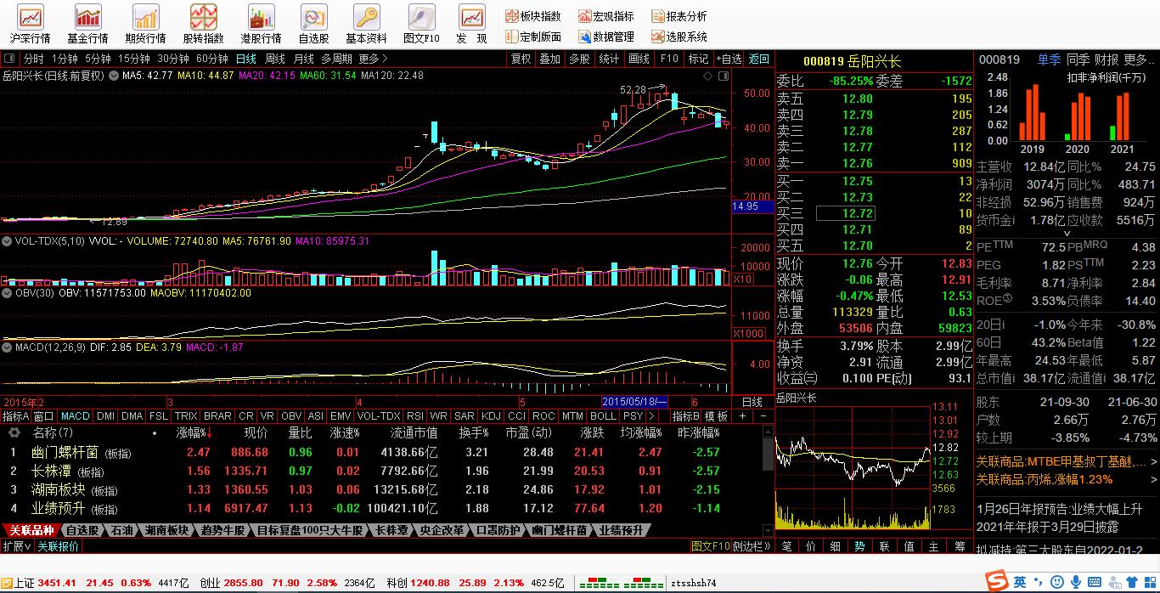Viewport: 1160px width, 593px height.
Task: Open the 关联商品 丙烯 link
Action: pos(1044,479)
